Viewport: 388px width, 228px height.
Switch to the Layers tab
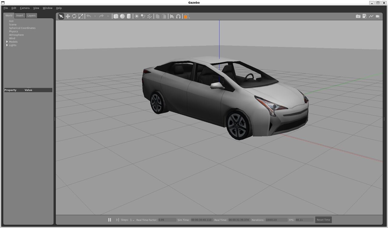[x=32, y=15]
